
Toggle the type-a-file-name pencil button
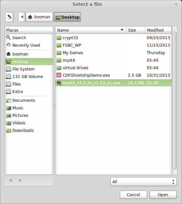[9, 17]
